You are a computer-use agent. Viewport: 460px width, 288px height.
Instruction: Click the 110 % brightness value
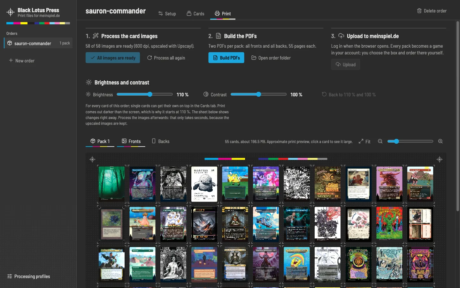click(182, 95)
